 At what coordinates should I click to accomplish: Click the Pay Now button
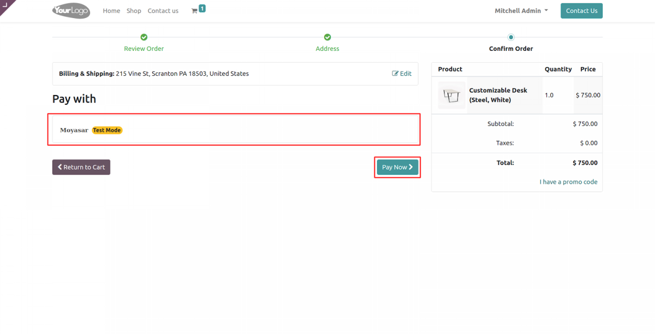click(x=397, y=167)
